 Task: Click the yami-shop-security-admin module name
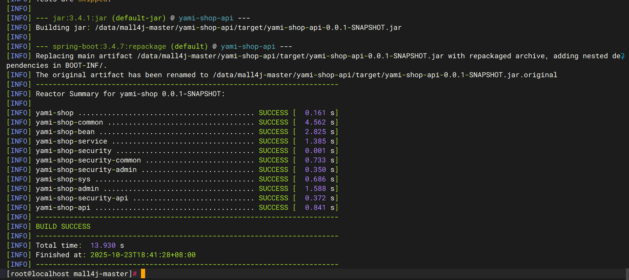pos(86,169)
